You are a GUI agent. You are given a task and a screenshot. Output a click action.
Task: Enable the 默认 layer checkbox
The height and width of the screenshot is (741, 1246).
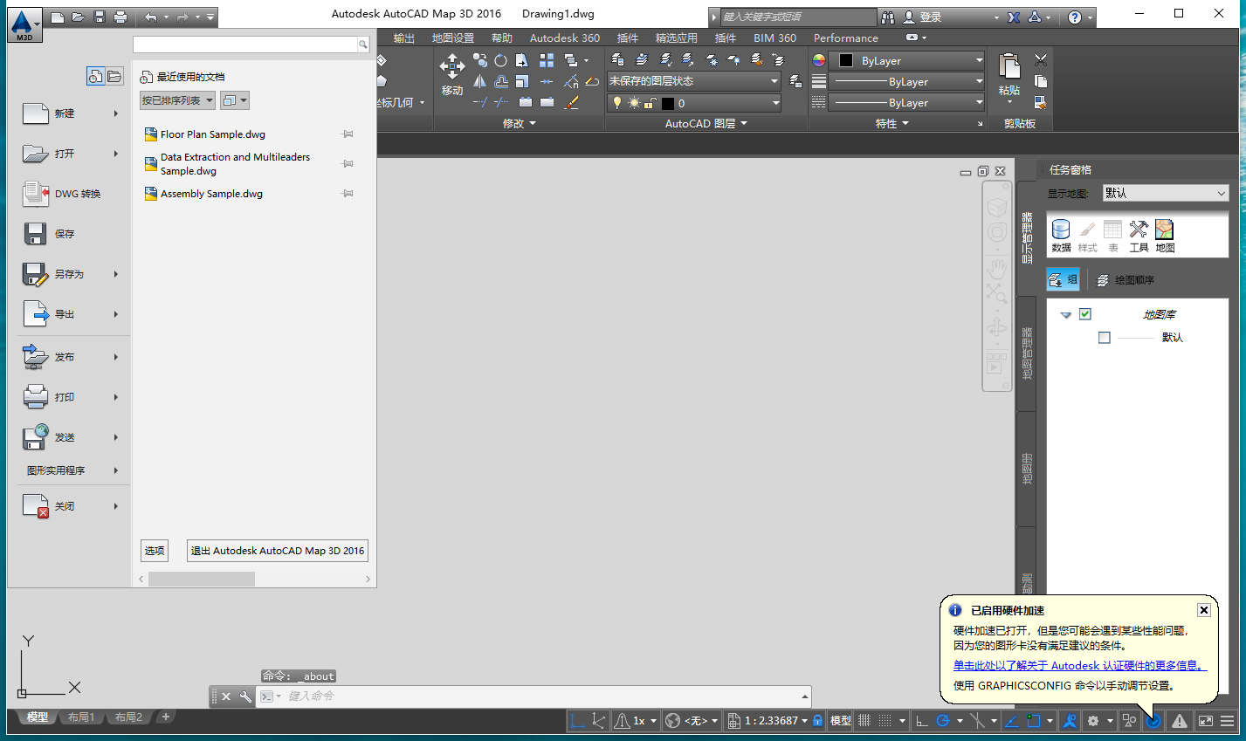coord(1104,337)
